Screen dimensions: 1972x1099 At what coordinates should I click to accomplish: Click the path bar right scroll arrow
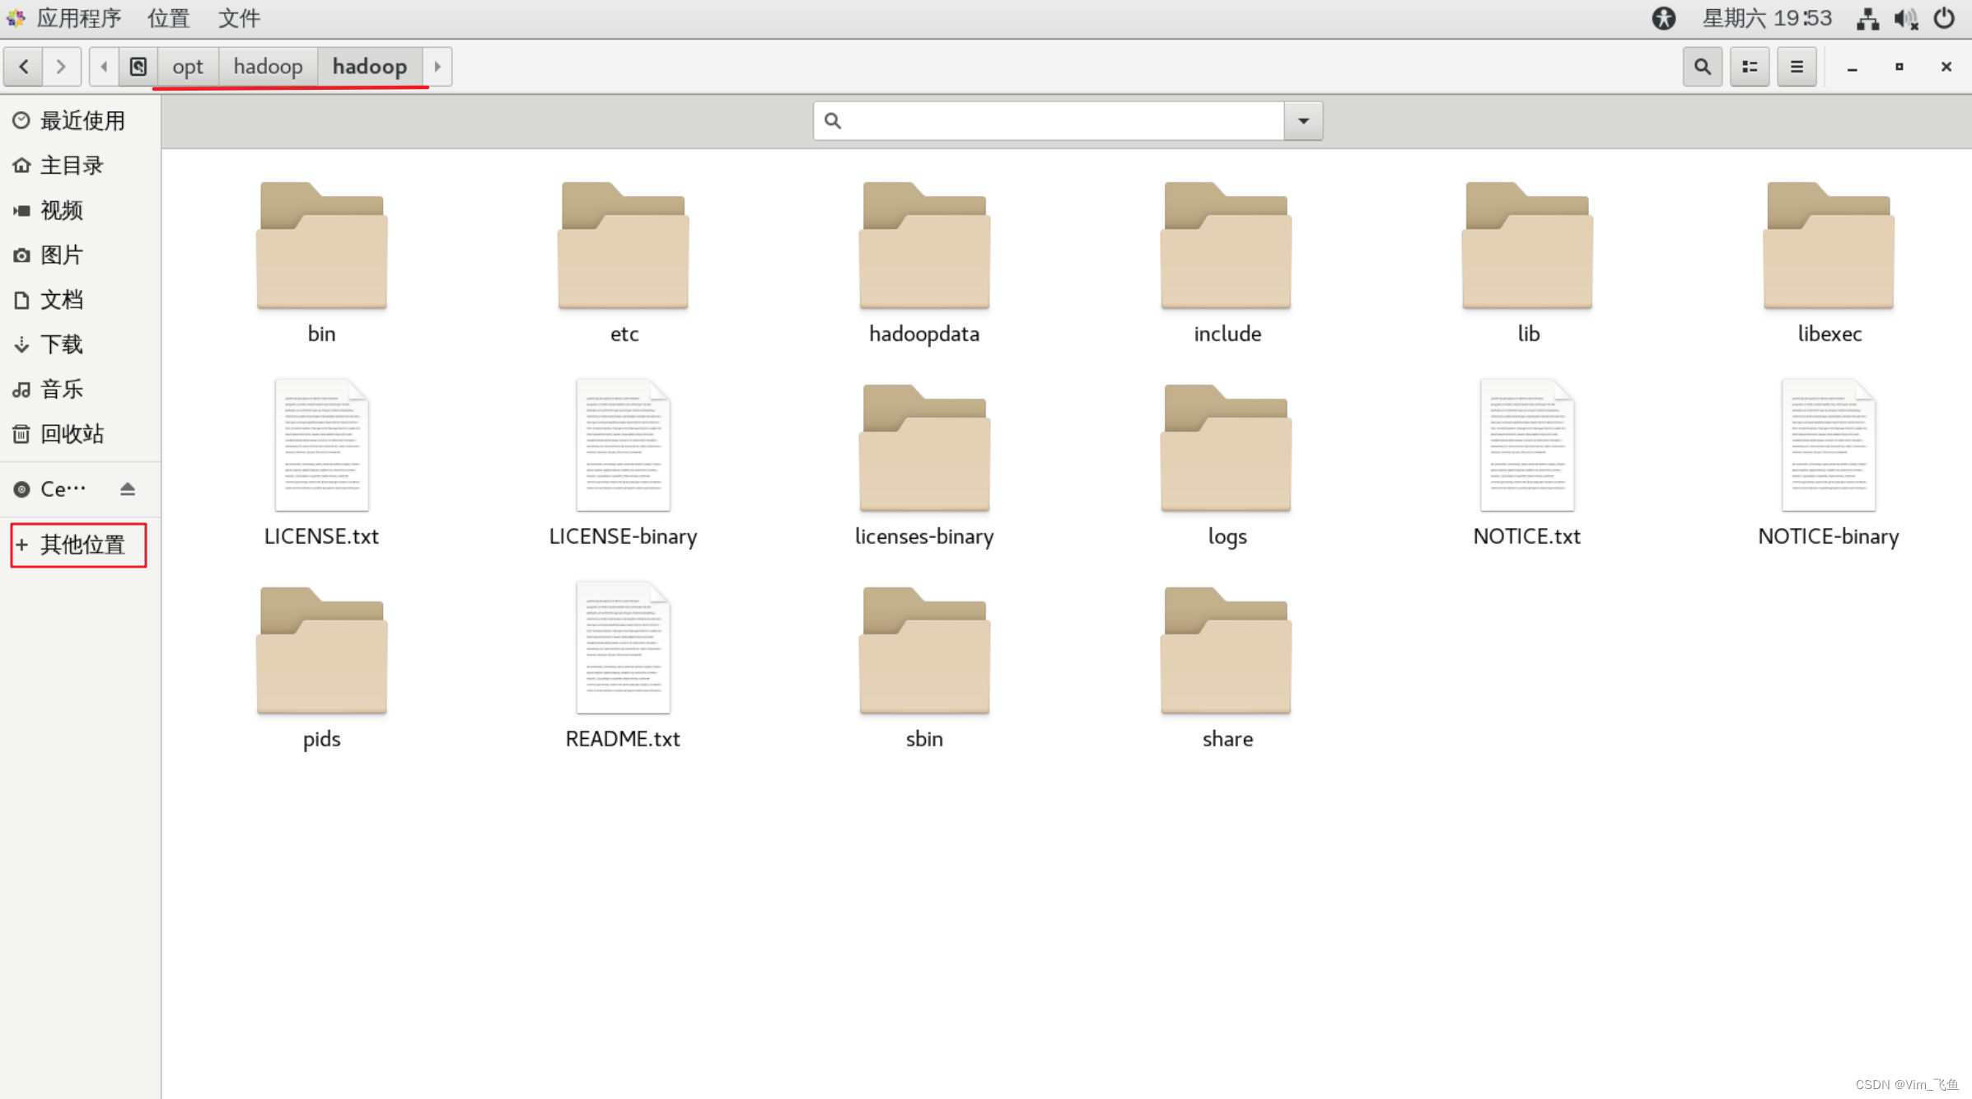point(437,67)
